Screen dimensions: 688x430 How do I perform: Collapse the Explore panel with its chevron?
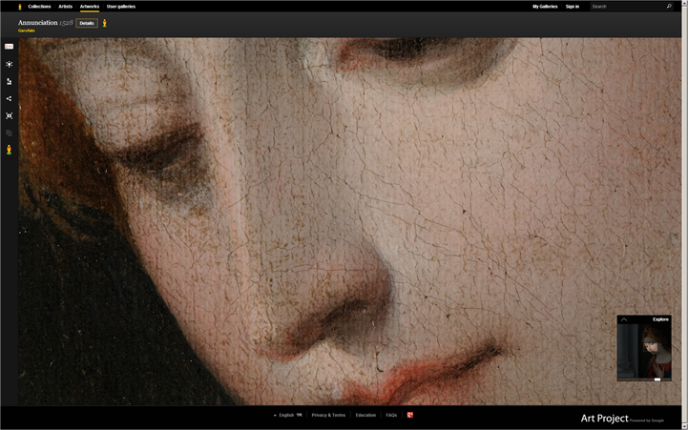[624, 319]
